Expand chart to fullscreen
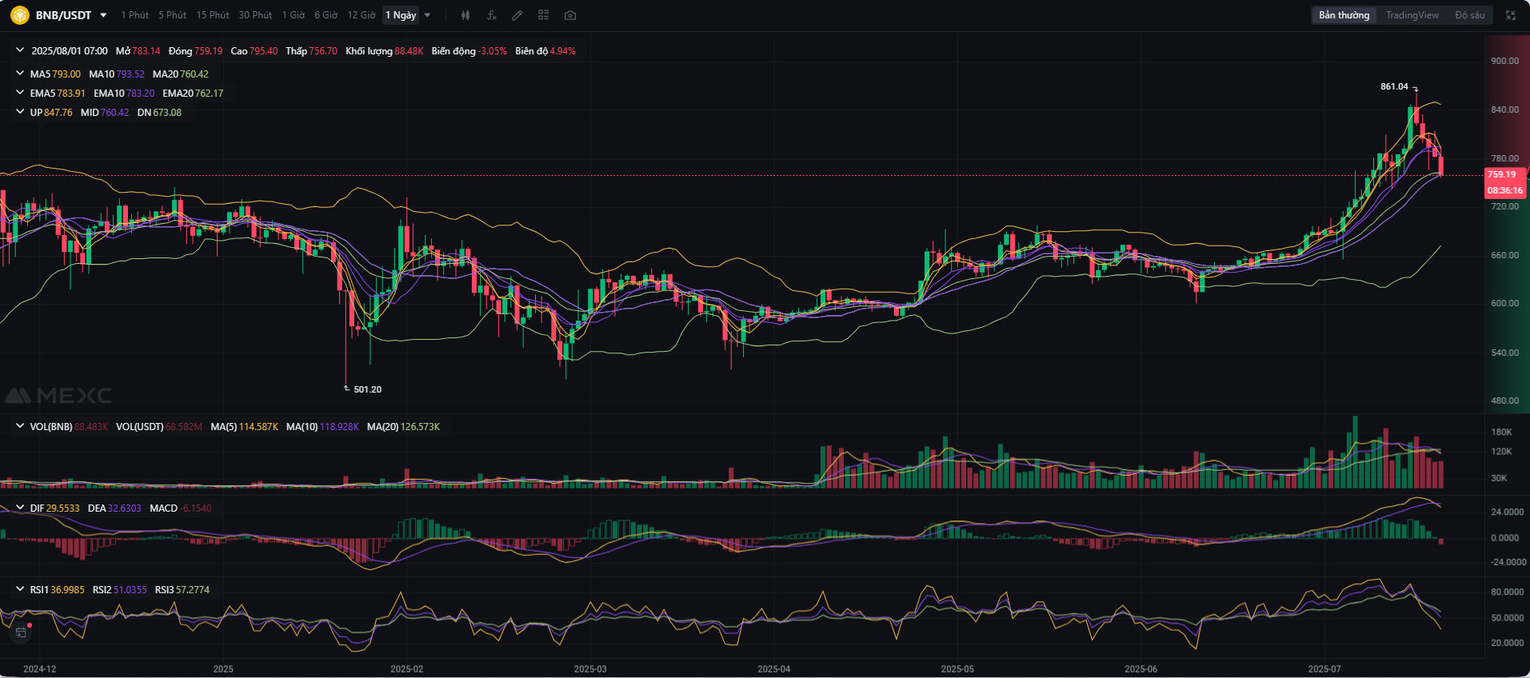Screen dimensions: 1530x678 [1511, 15]
